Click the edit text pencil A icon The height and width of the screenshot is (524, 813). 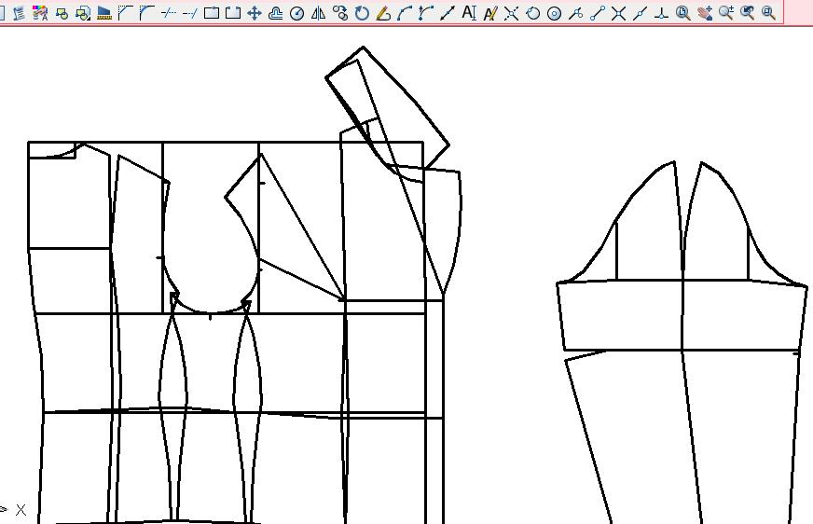490,13
